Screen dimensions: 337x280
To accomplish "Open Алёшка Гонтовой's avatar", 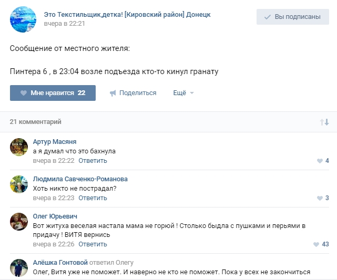I will coord(19,267).
